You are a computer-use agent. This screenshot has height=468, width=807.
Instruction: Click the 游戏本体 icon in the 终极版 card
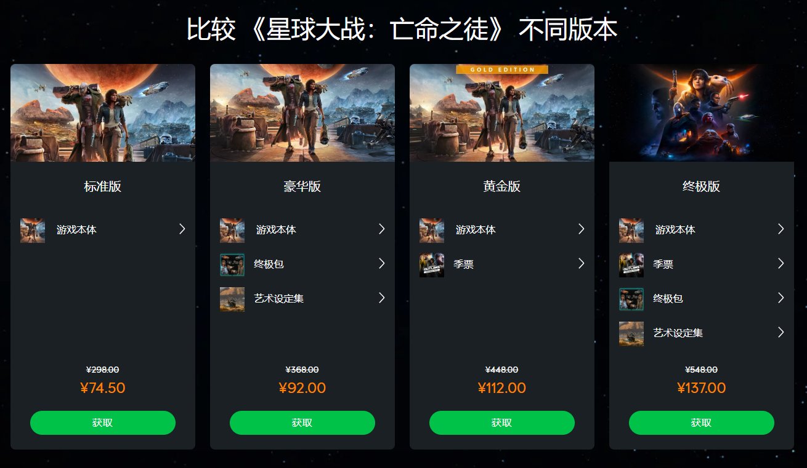click(631, 230)
